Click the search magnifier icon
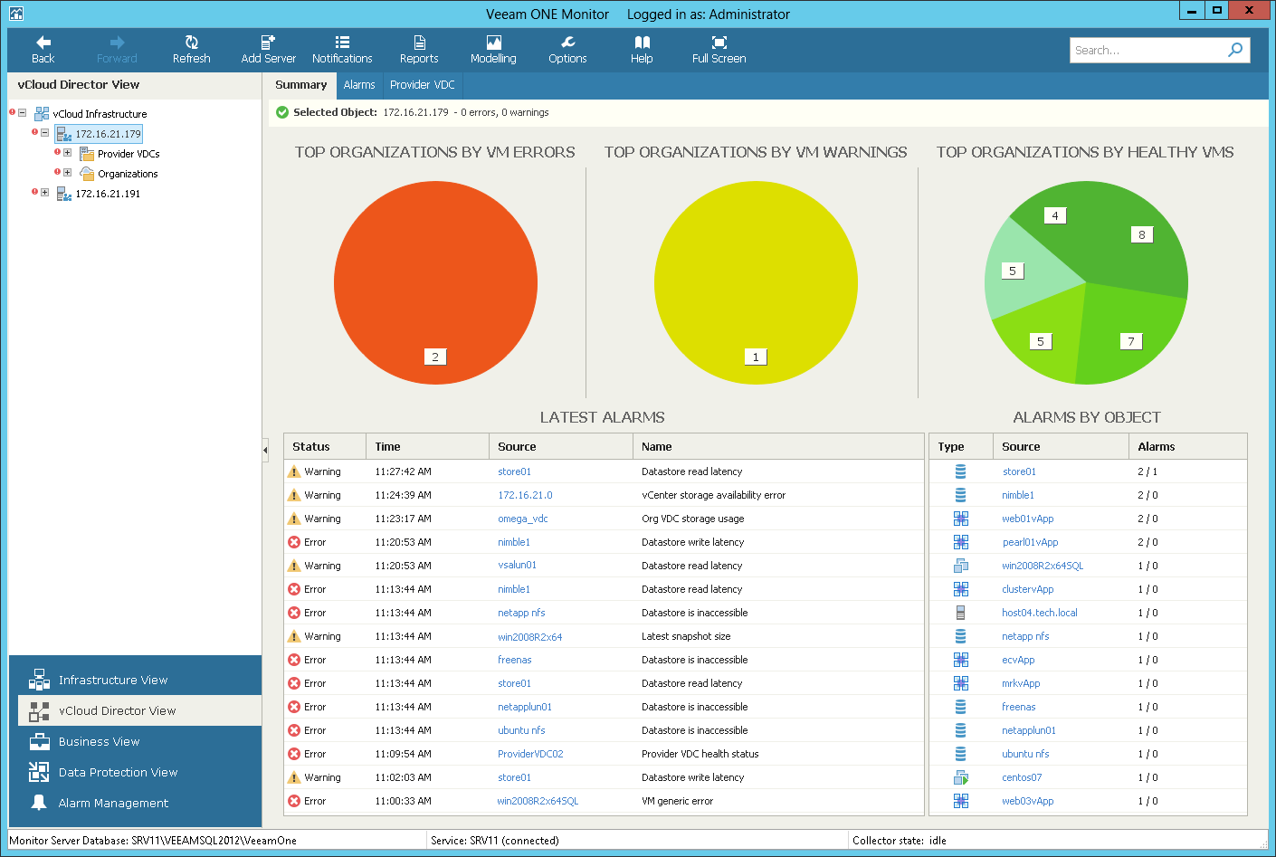This screenshot has height=857, width=1276. pyautogui.click(x=1235, y=50)
